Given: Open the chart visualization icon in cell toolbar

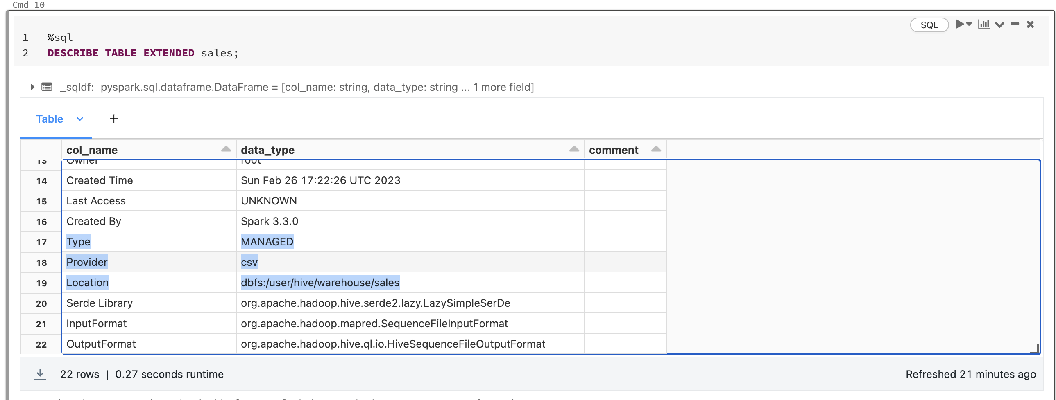Looking at the screenshot, I should [983, 25].
